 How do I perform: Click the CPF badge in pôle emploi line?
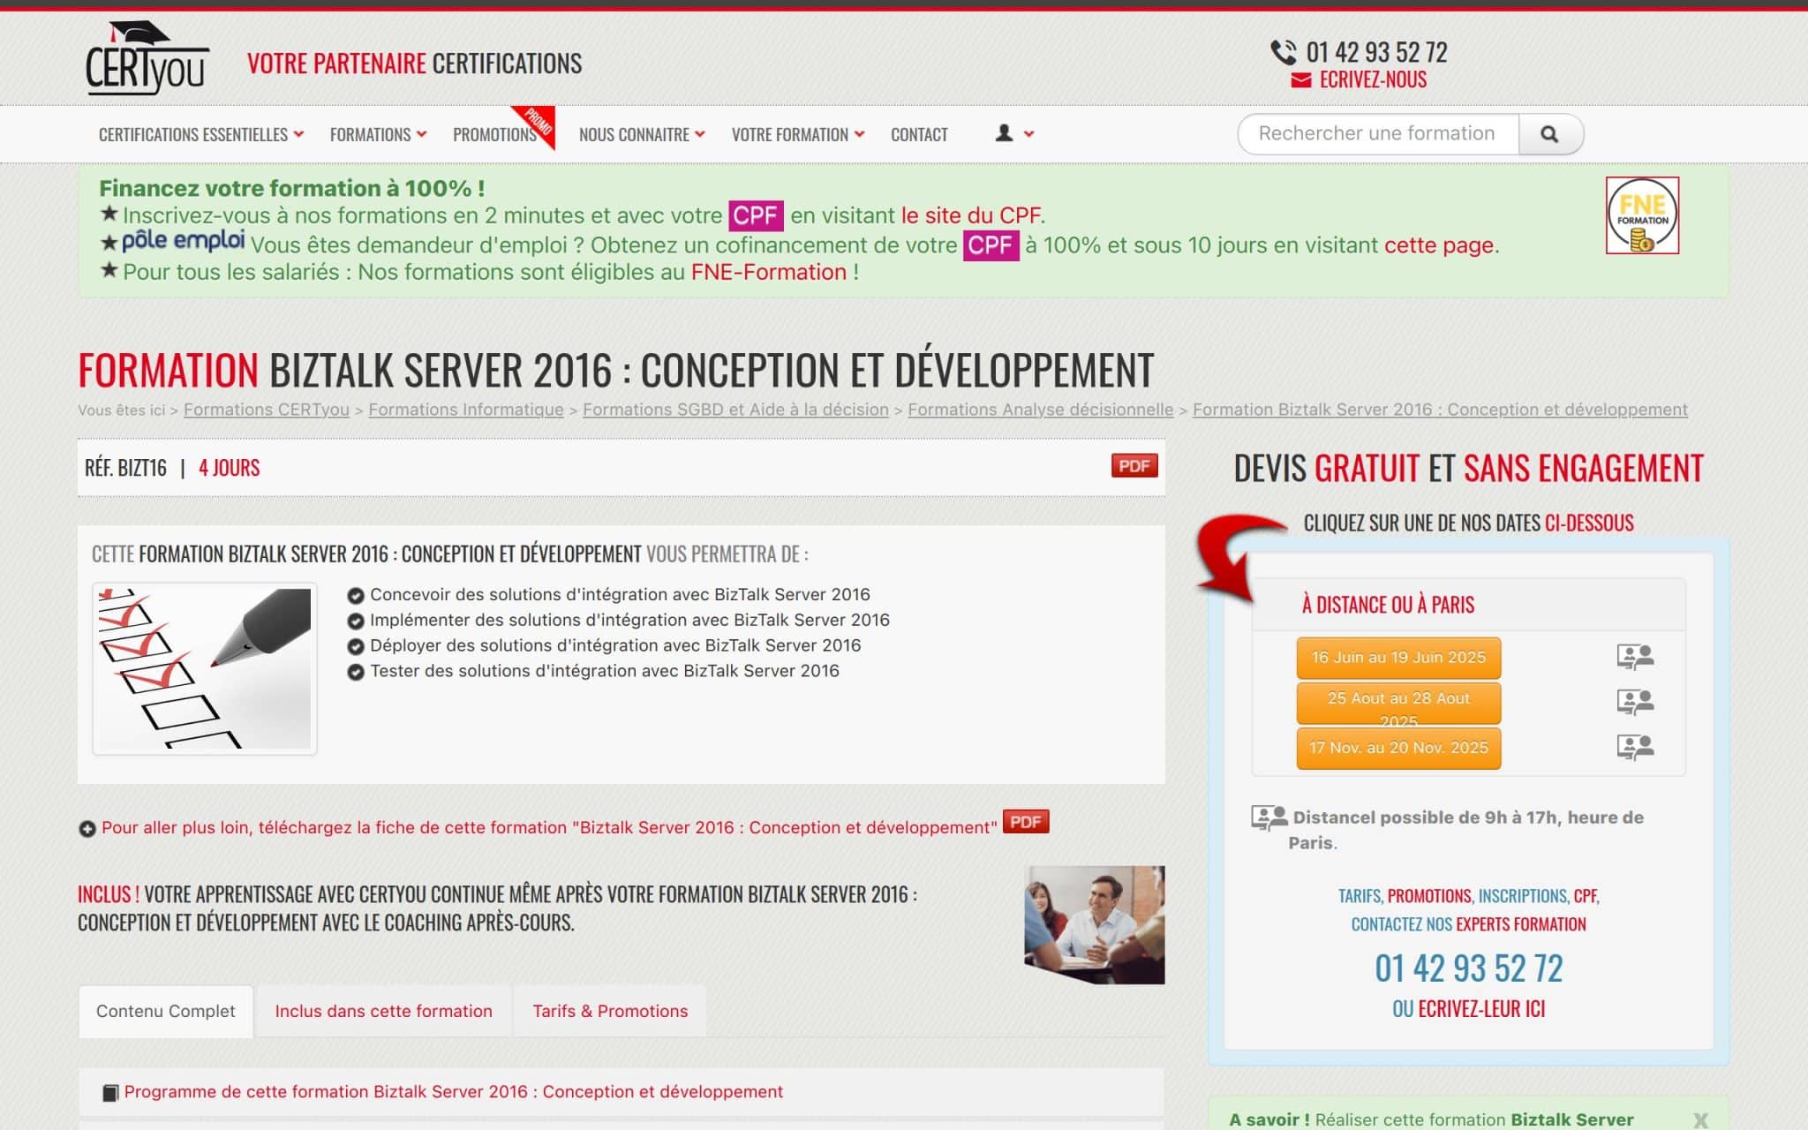[x=991, y=245]
